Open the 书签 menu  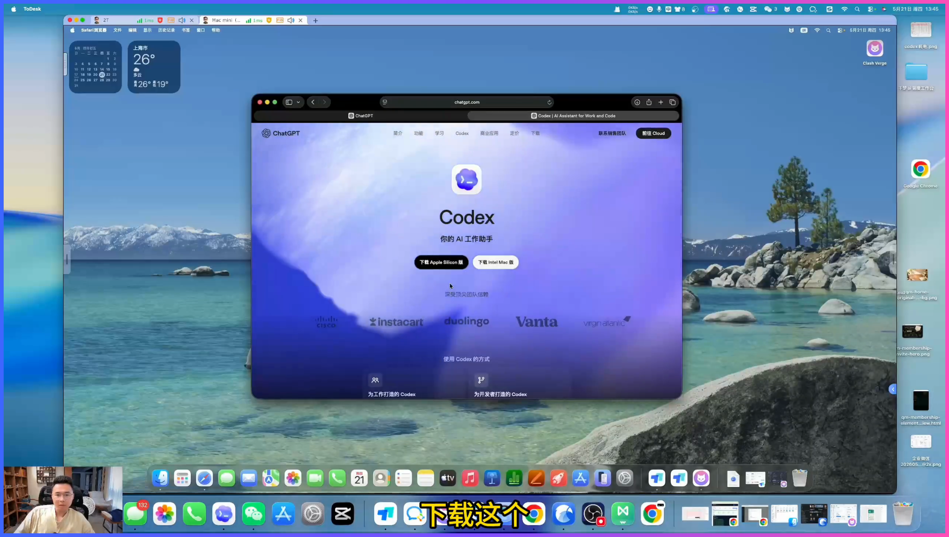[x=186, y=30]
